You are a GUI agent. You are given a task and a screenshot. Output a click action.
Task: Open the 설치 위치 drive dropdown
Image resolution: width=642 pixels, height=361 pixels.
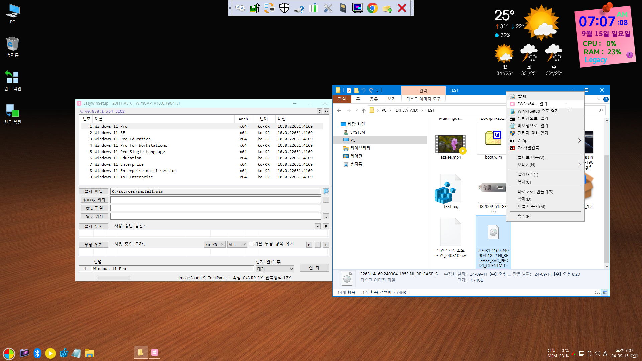[x=318, y=226]
